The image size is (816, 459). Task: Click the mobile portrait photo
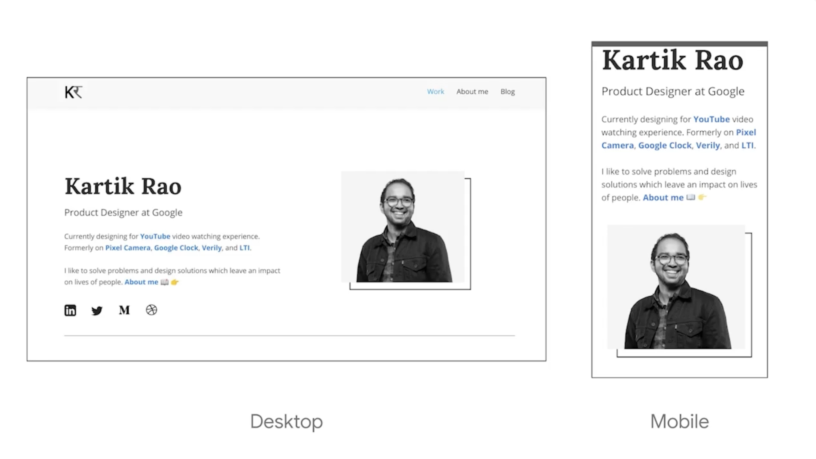(x=676, y=287)
